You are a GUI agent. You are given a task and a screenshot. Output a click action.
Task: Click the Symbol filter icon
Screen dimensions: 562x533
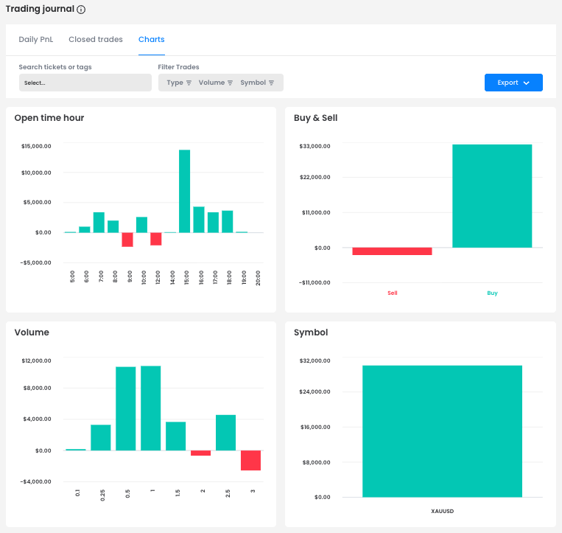click(x=271, y=83)
